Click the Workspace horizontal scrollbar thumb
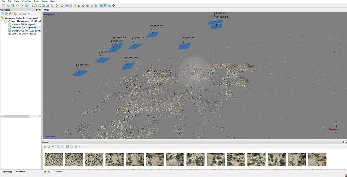This screenshot has height=177, width=347. 16,116
